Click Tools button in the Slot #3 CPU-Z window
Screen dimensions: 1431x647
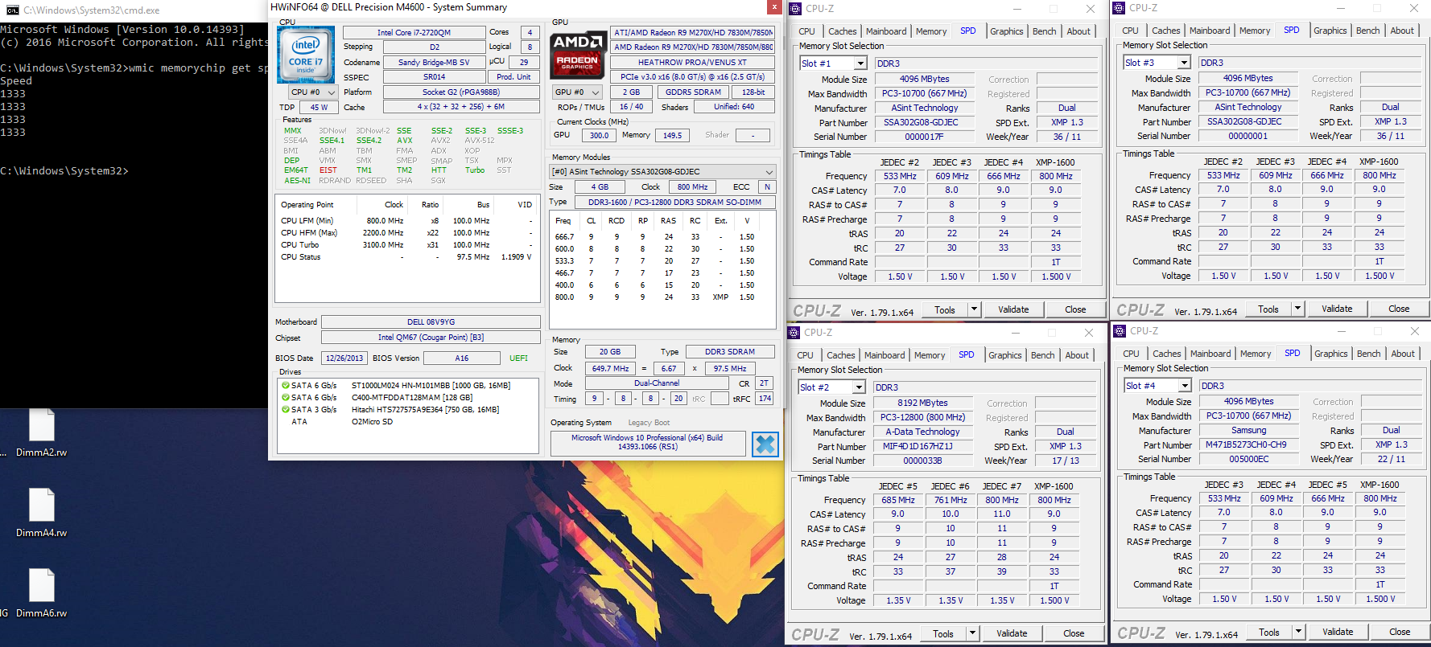coord(1268,309)
